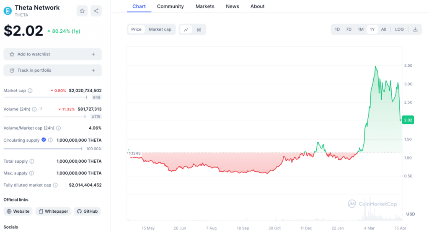Click the Circulating supply 100.00% progress bar
This screenshot has width=429, height=232.
[x=43, y=149]
